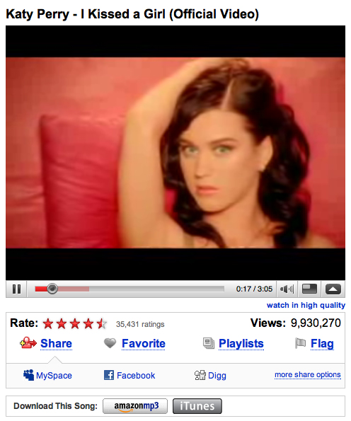Rate the video five stars

(102, 324)
